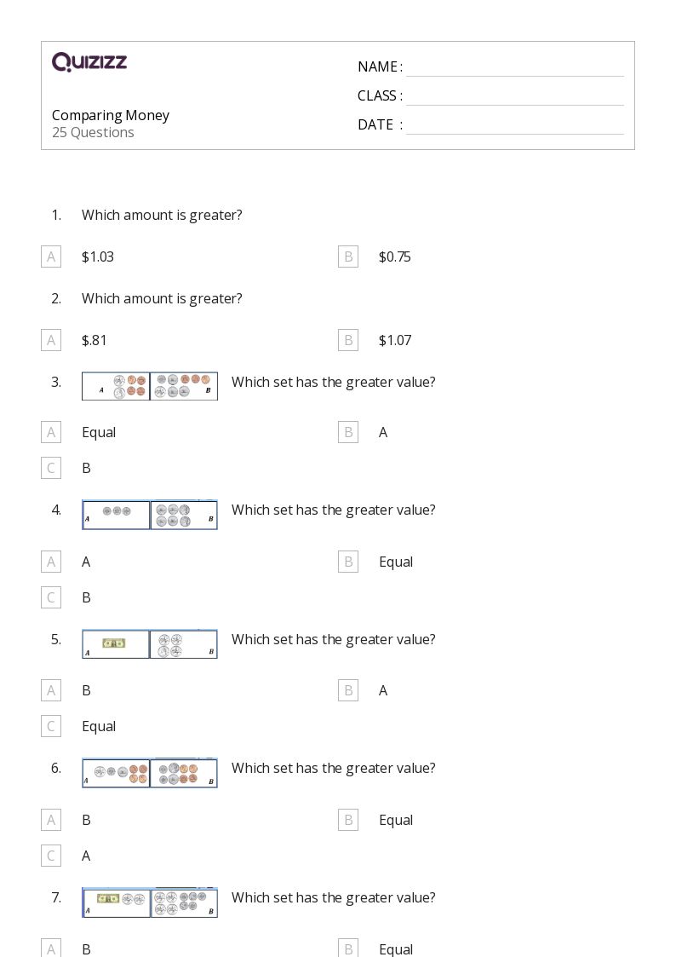Click the question 3 coin sets image
Image resolution: width=676 pixels, height=957 pixels.
click(150, 386)
